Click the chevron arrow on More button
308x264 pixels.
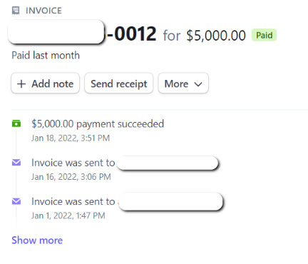point(198,84)
